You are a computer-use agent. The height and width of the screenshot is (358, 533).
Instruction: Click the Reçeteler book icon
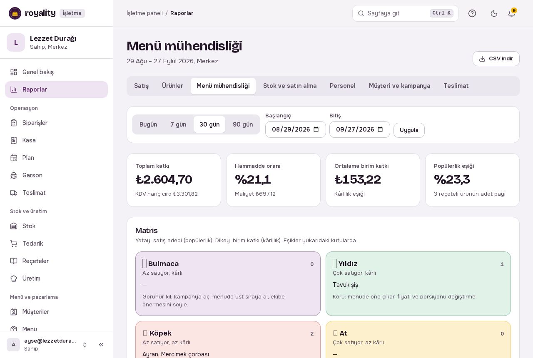[14, 261]
